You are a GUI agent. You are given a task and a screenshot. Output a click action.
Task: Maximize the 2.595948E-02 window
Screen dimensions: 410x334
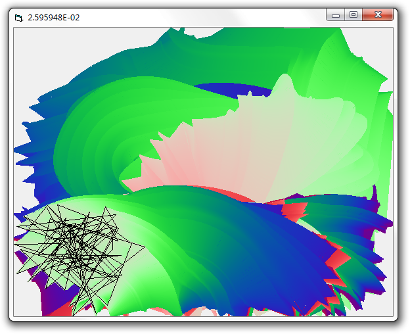[353, 14]
